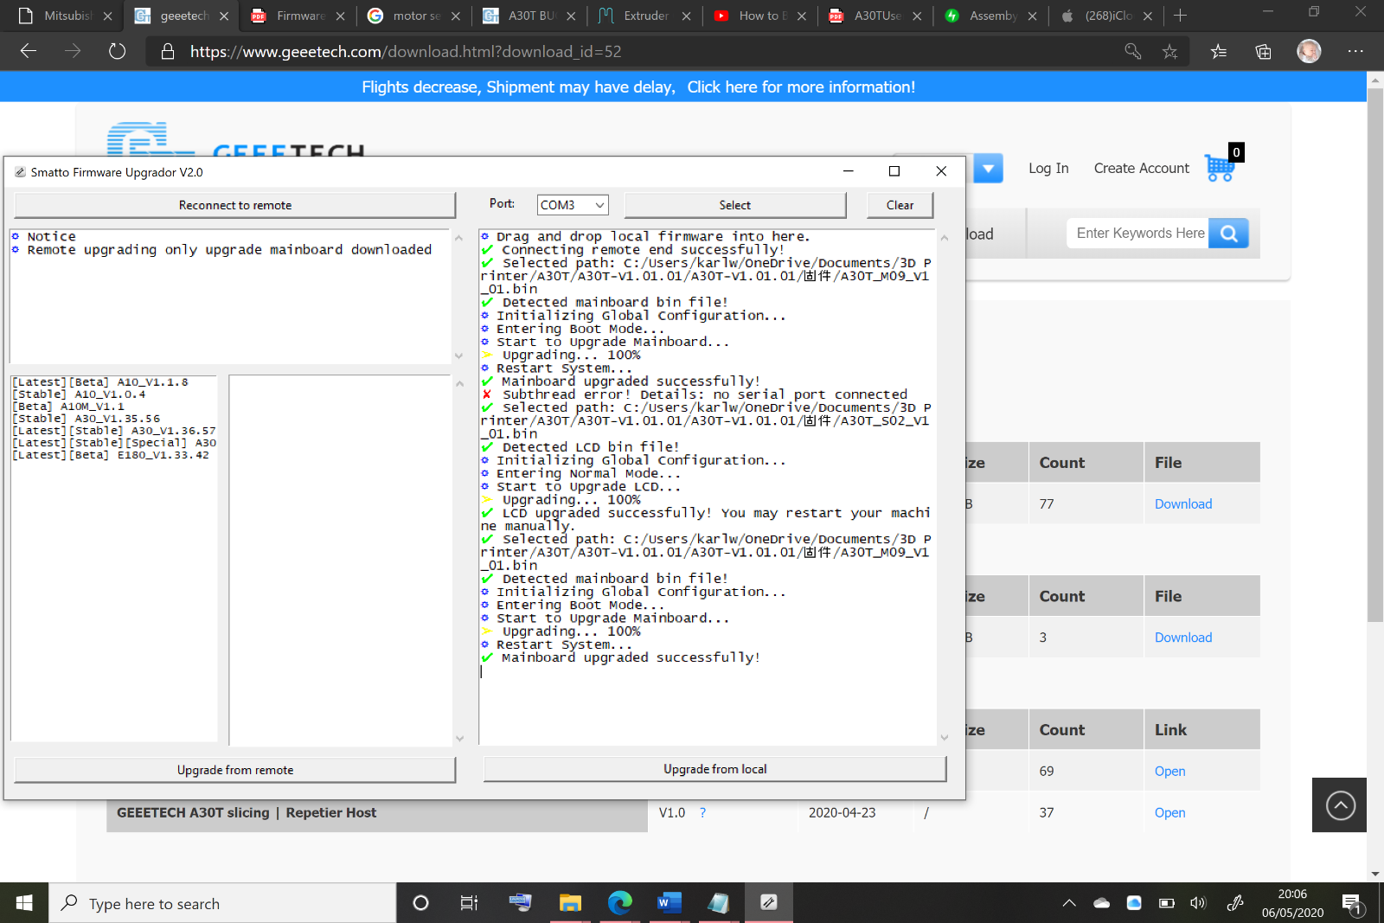
Task: Open the volume control in system tray
Action: (x=1198, y=903)
